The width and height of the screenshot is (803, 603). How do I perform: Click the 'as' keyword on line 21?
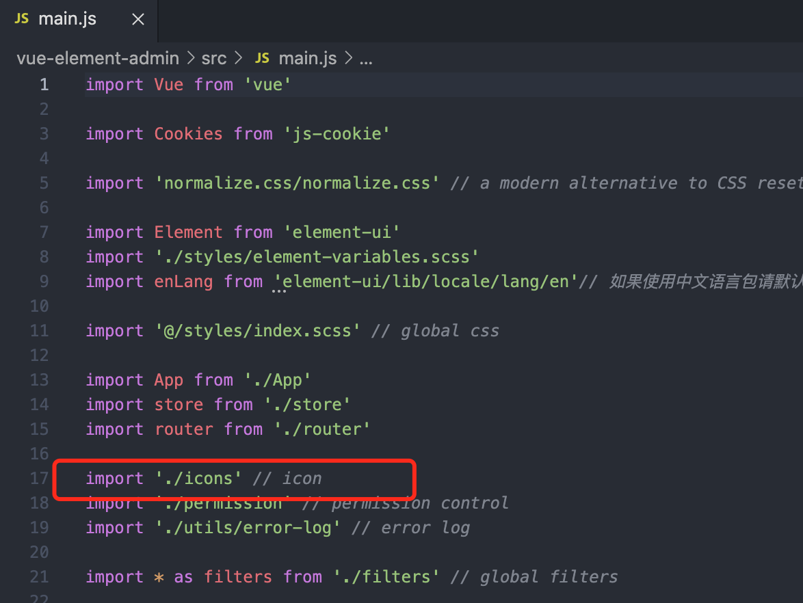click(x=183, y=577)
